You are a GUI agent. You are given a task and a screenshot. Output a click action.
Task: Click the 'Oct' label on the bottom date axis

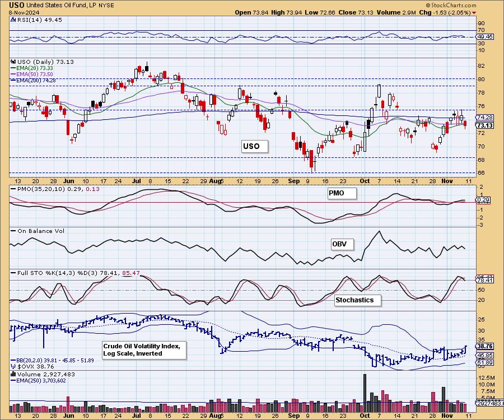coord(365,416)
